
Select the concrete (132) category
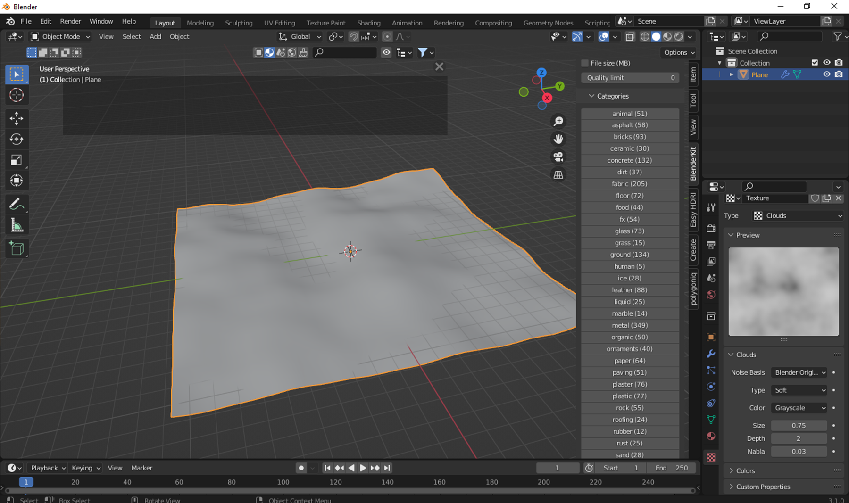pyautogui.click(x=630, y=160)
